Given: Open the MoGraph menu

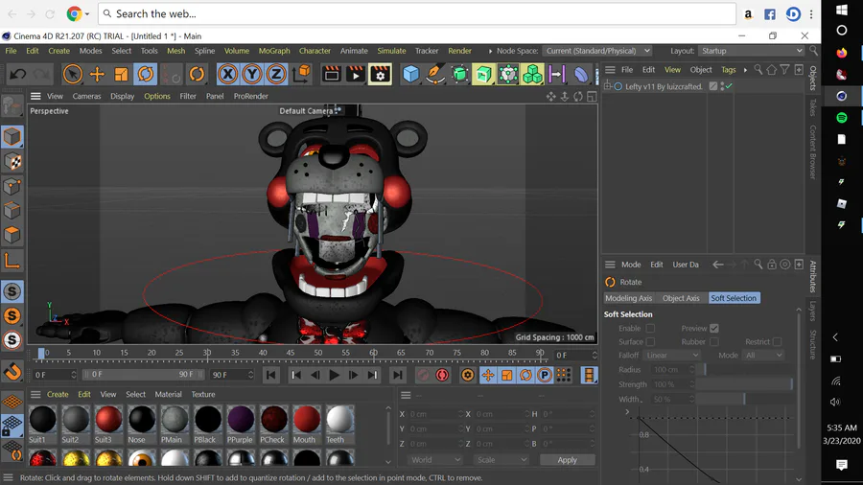Looking at the screenshot, I should [274, 51].
